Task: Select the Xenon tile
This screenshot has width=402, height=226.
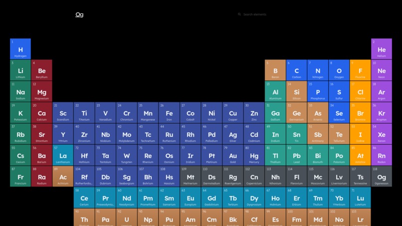Action: click(382, 134)
